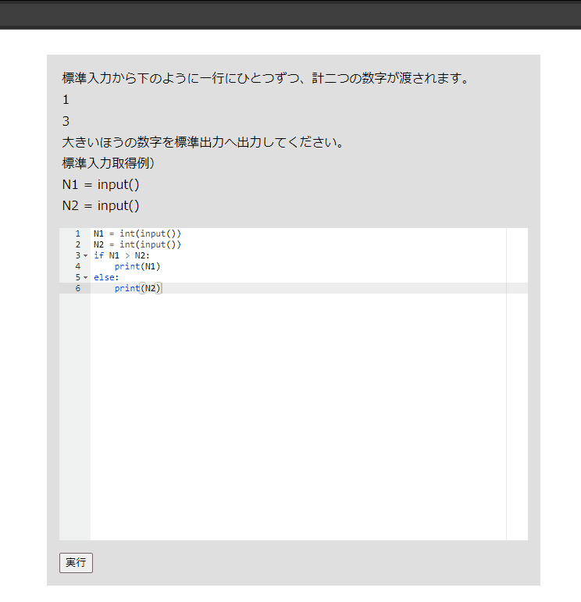Click the code N2 = int(input()) on line 2
This screenshot has height=602, width=581.
coord(137,244)
